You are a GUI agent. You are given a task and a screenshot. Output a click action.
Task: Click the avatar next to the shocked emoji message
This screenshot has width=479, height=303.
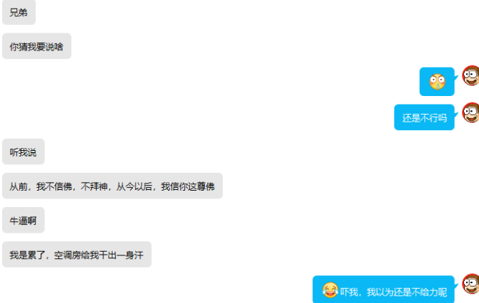tap(470, 75)
